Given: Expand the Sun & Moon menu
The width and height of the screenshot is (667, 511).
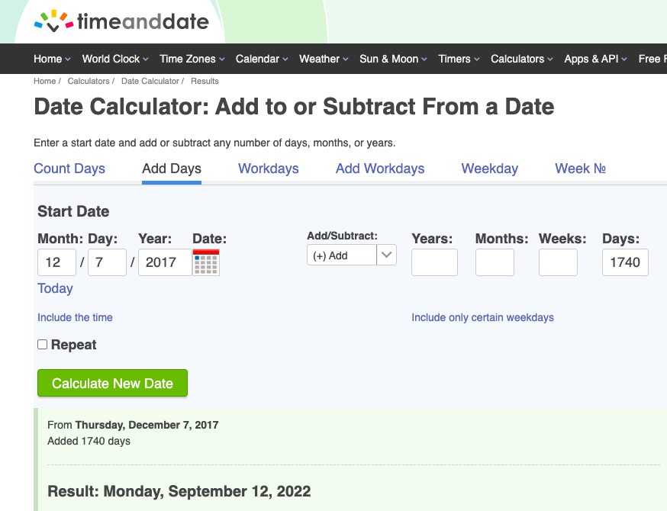Looking at the screenshot, I should click(x=393, y=59).
